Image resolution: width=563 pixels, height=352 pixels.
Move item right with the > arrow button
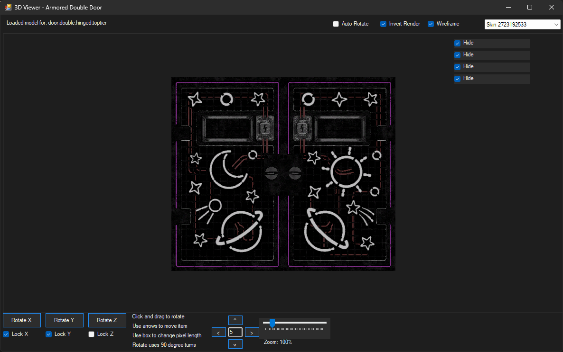coord(252,332)
